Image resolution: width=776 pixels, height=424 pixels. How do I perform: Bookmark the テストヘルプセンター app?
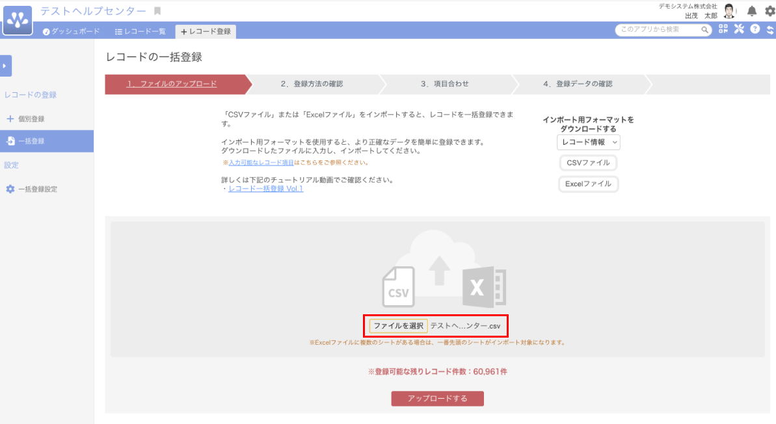coord(157,11)
